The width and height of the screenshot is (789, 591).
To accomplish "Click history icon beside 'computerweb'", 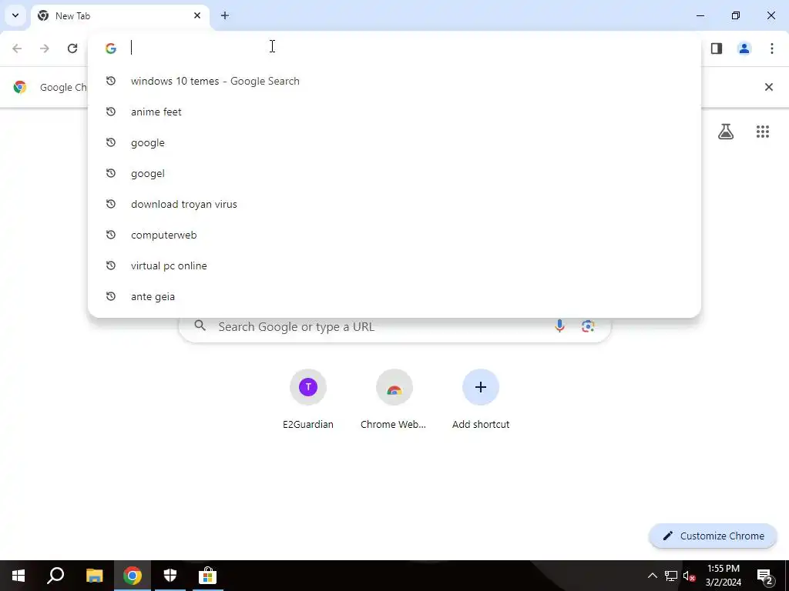I will point(111,235).
